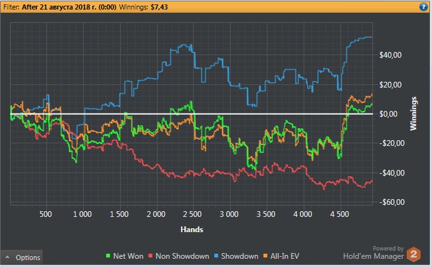Screen dimensions: 432x267
Task: Click the blue help question mark icon
Action: pyautogui.click(x=423, y=6)
